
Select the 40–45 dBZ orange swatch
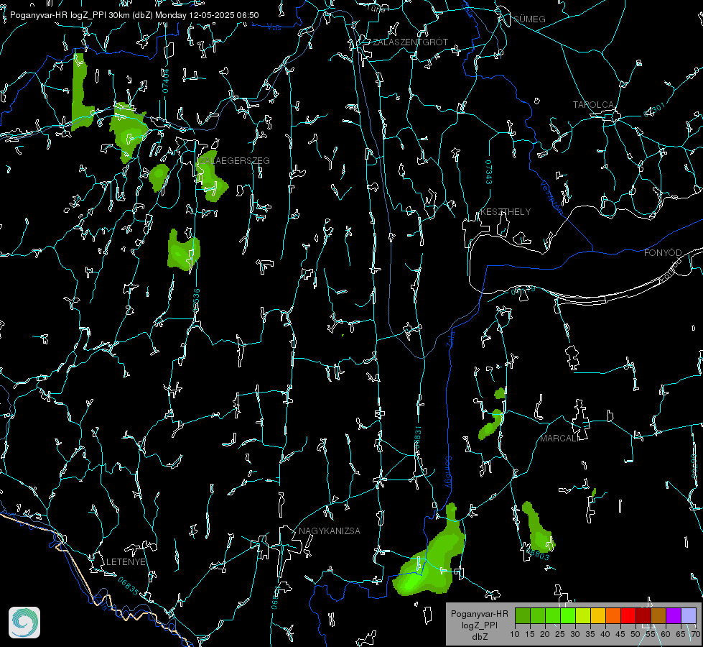[x=613, y=615]
